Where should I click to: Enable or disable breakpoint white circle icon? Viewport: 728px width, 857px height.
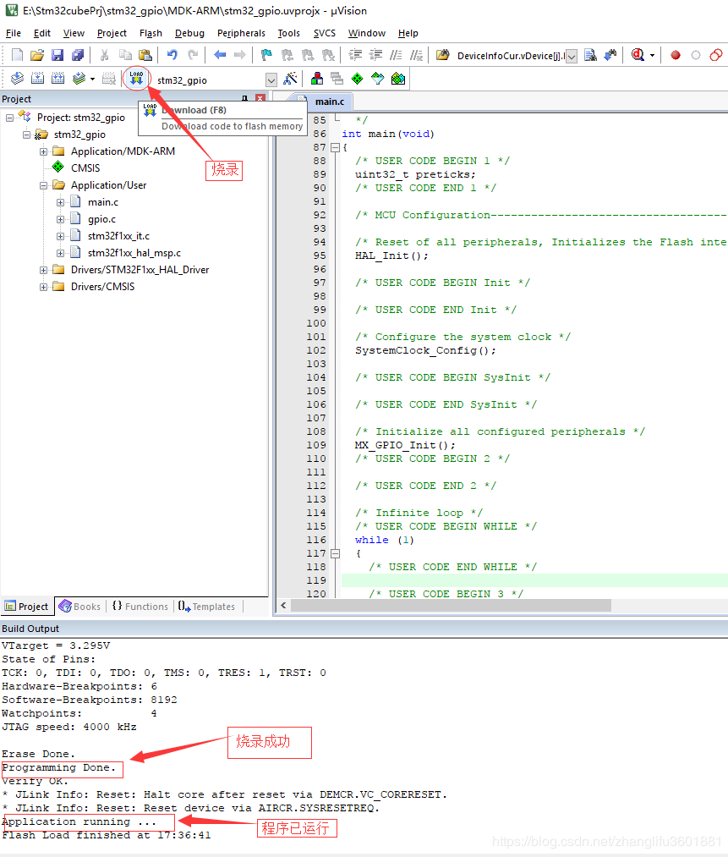(696, 55)
